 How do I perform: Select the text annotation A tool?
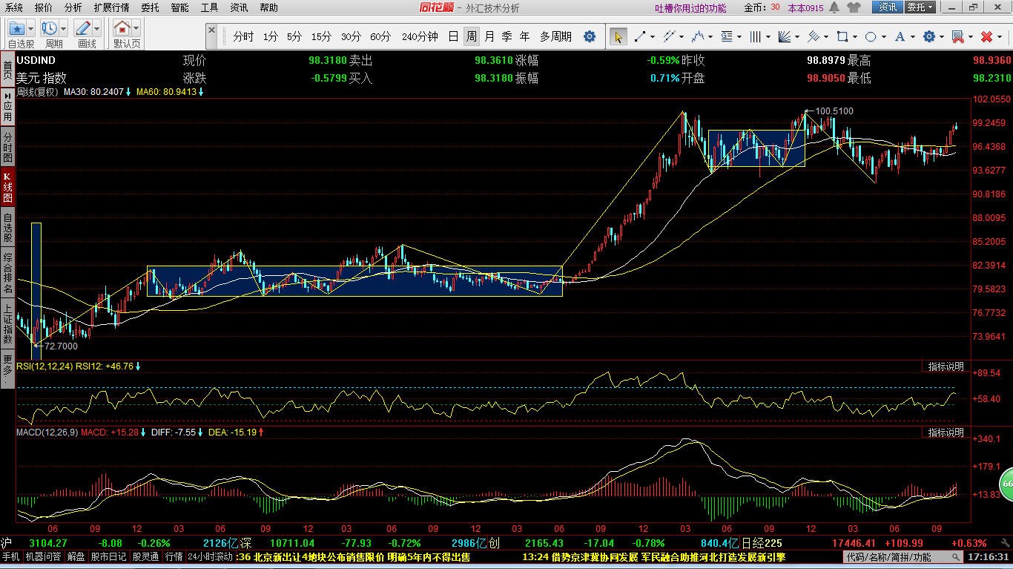click(900, 36)
